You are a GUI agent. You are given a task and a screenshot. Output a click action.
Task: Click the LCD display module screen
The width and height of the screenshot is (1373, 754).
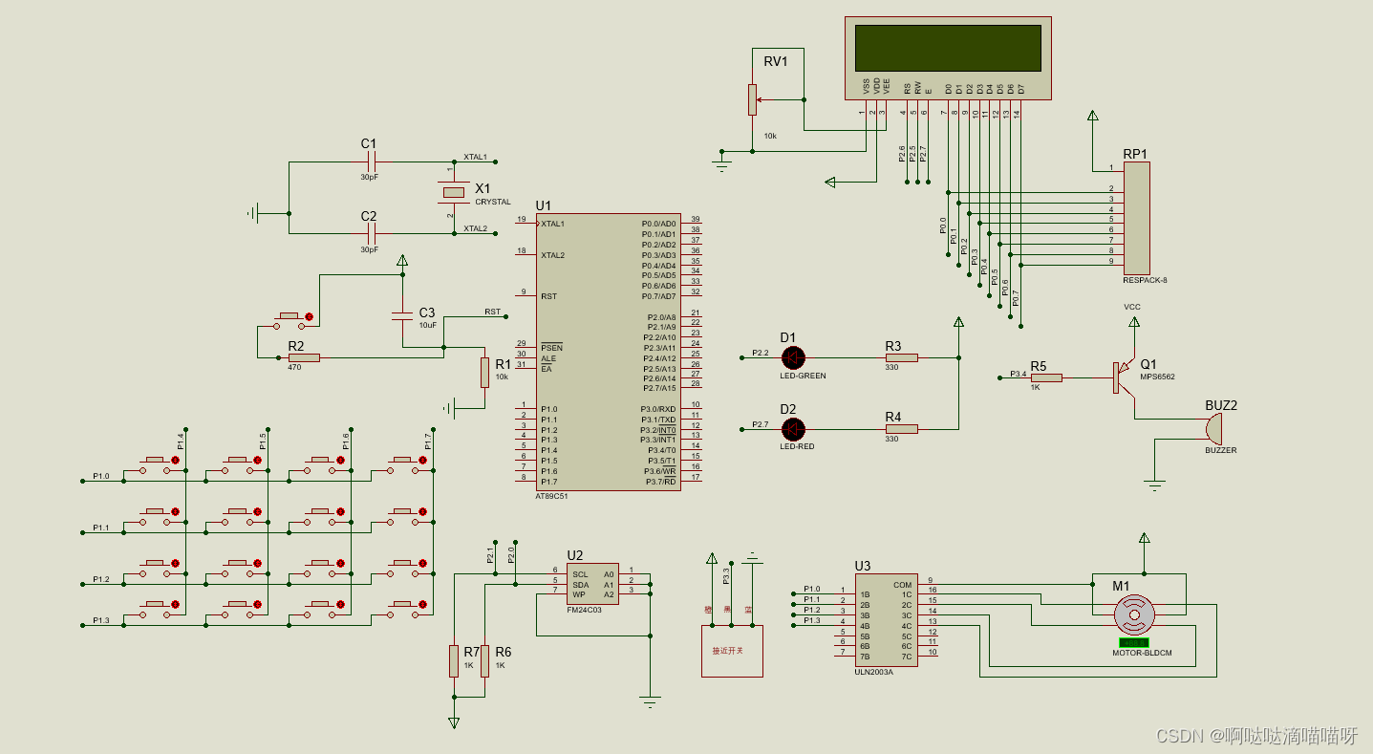[948, 48]
